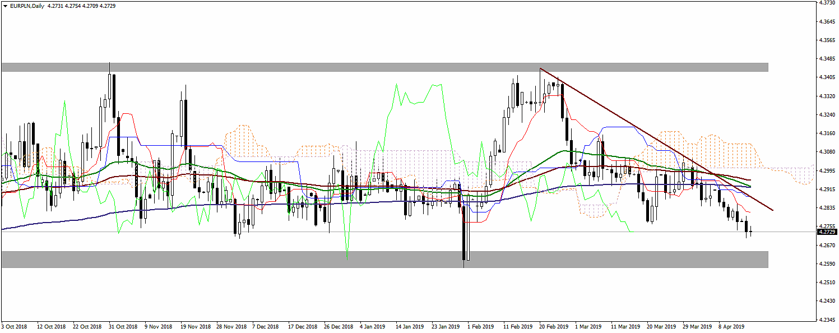Click the 31 Oct 2018 date label
839x333 pixels.
coord(123,326)
